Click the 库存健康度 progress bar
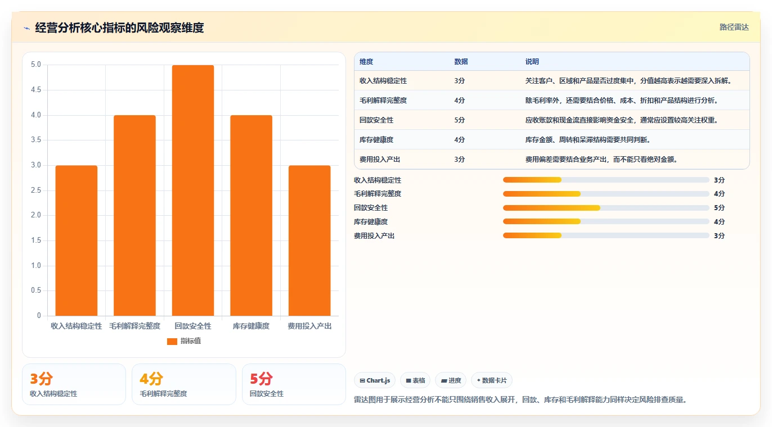 tap(606, 221)
